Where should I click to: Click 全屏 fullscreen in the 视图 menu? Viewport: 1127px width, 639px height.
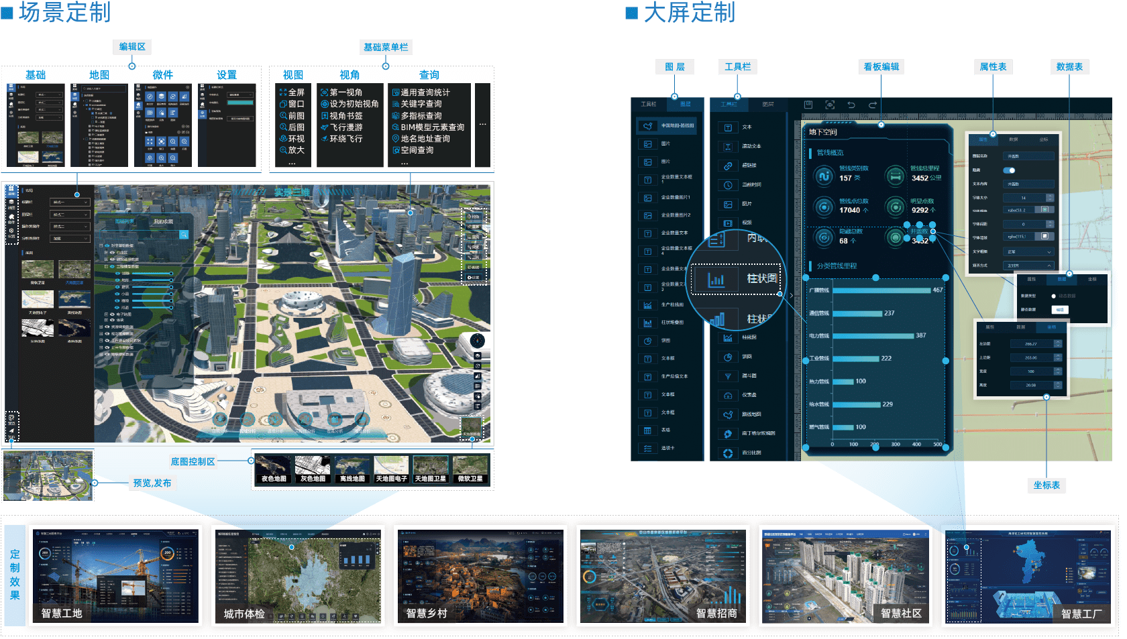click(x=292, y=92)
